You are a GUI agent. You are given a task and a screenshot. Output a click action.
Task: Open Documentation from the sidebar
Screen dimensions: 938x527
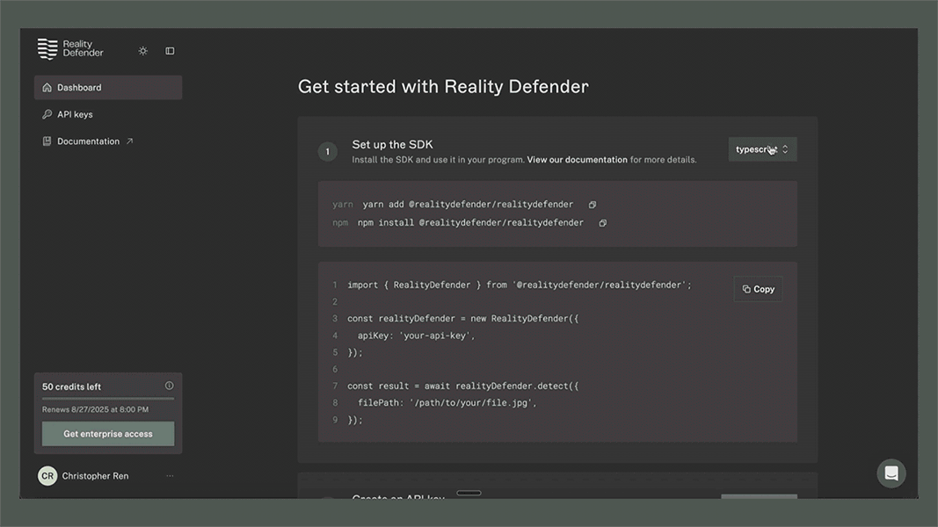pyautogui.click(x=88, y=141)
